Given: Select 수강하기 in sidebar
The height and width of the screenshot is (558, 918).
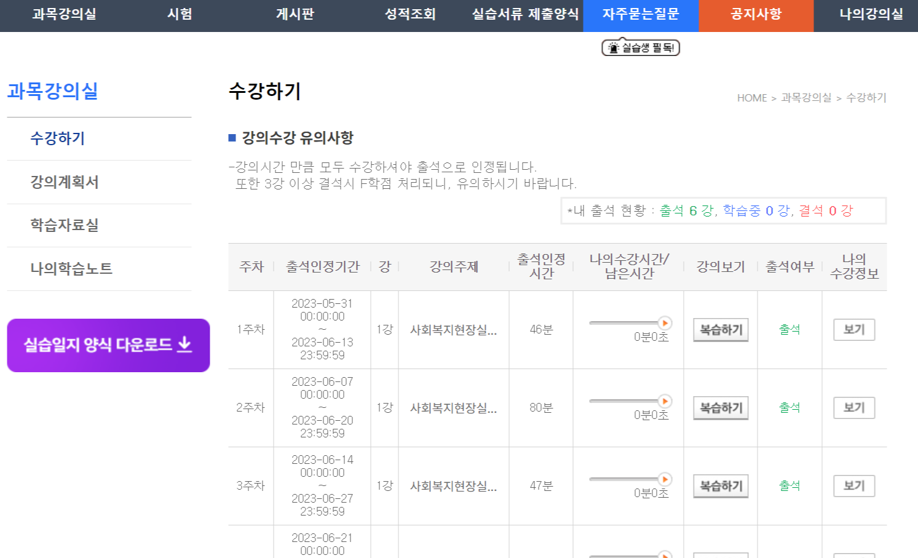Looking at the screenshot, I should point(58,138).
